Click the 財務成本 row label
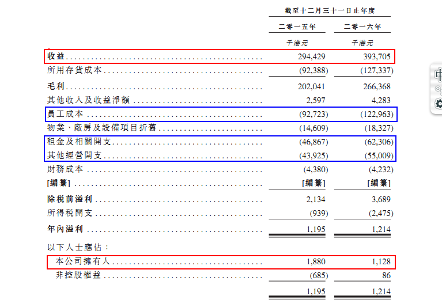 (65, 169)
